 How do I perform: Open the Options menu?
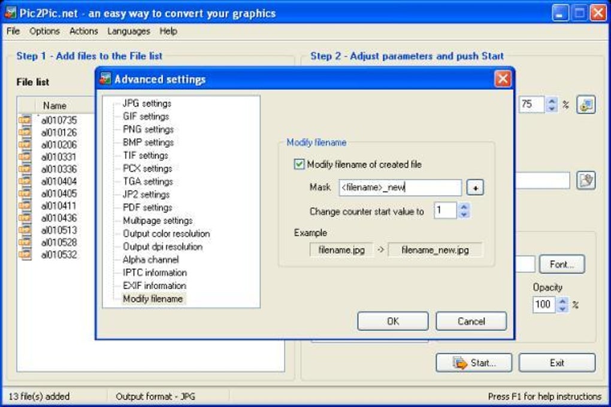pos(44,31)
